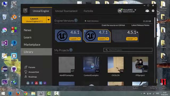Open the Forums link
The height and width of the screenshot is (96, 170).
(x=32, y=67)
